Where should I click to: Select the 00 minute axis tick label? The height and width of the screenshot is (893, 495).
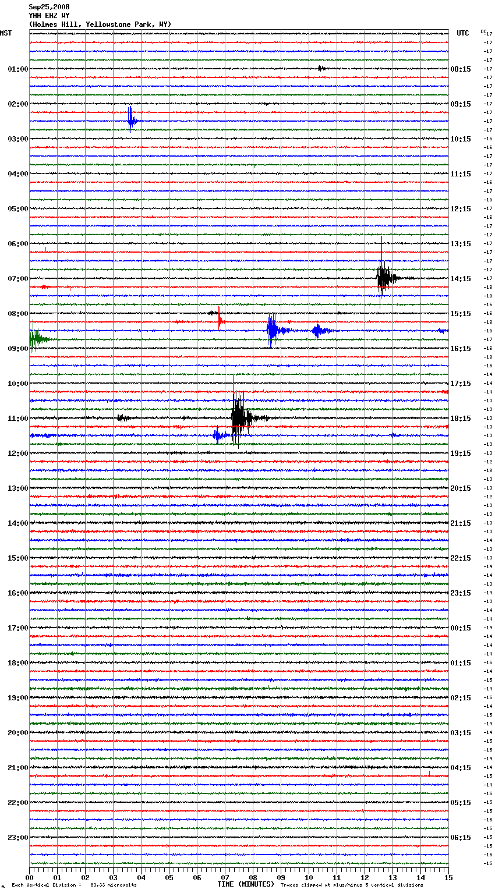(30, 877)
